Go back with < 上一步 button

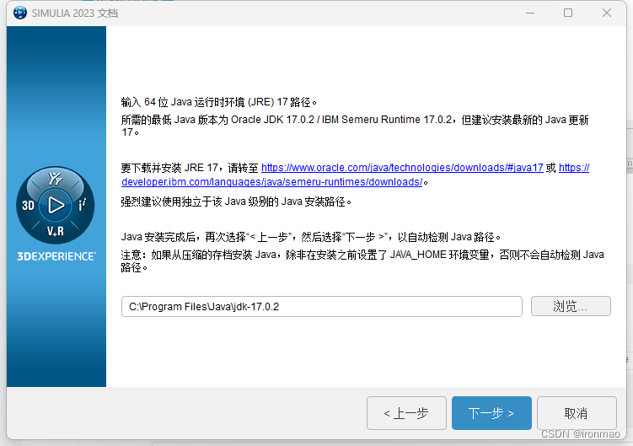[406, 413]
